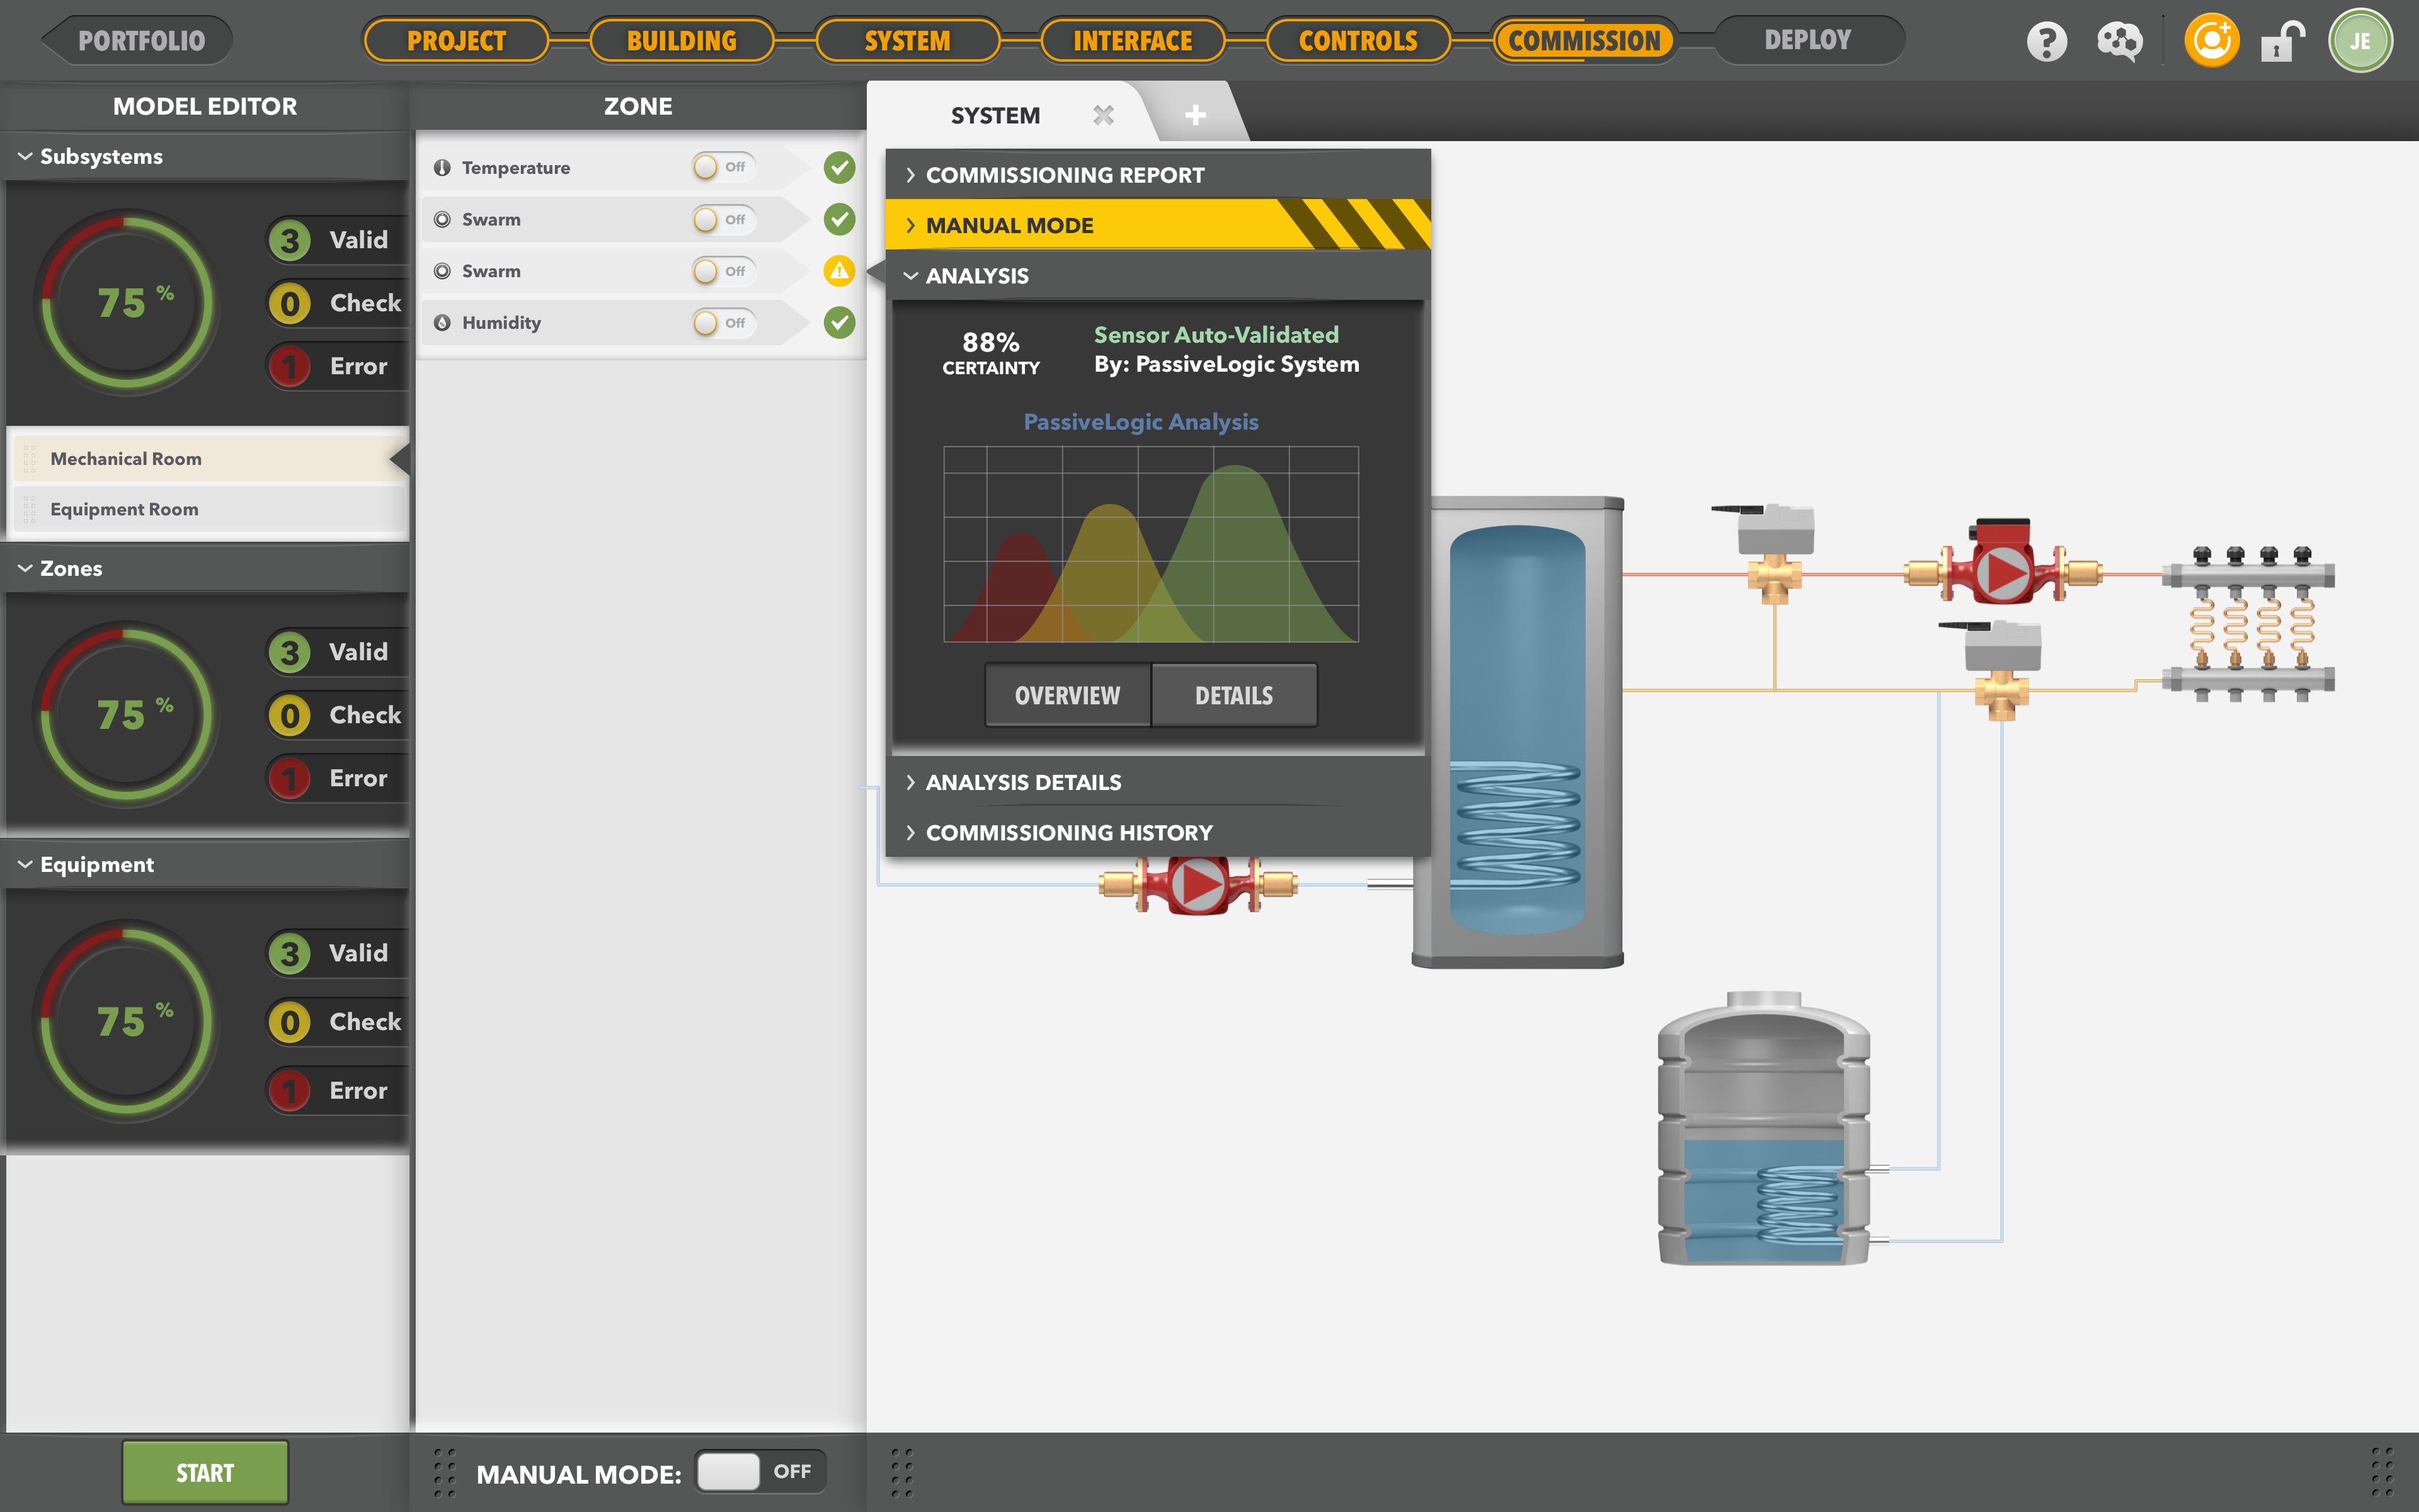Turn on the Manual Mode switch at bottom
2419x1512 pixels.
tap(760, 1471)
